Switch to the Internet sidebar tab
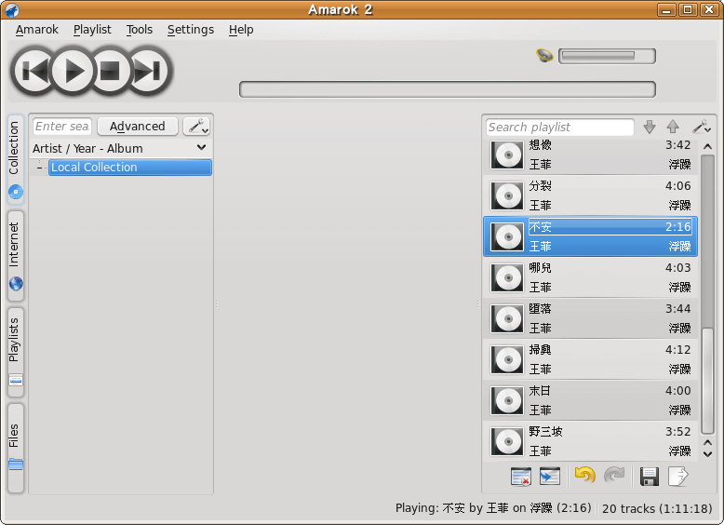The image size is (724, 525). (x=15, y=255)
